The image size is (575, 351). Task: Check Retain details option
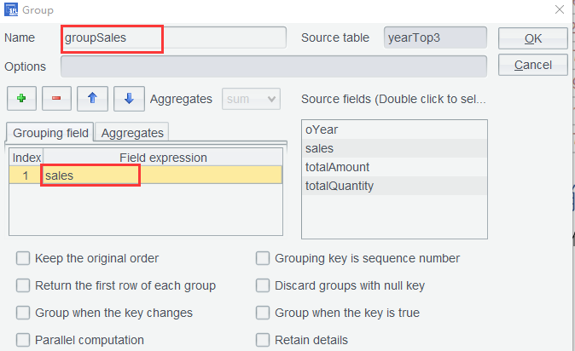264,340
